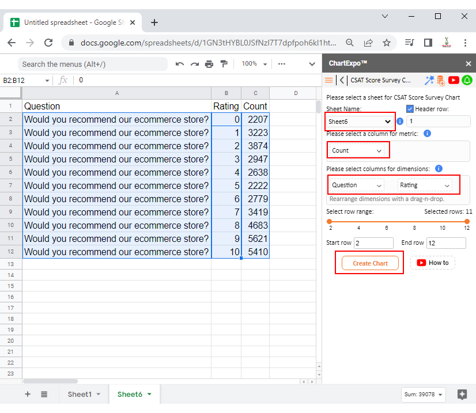Click the Create Chart button
The height and width of the screenshot is (413, 476).
tap(370, 263)
